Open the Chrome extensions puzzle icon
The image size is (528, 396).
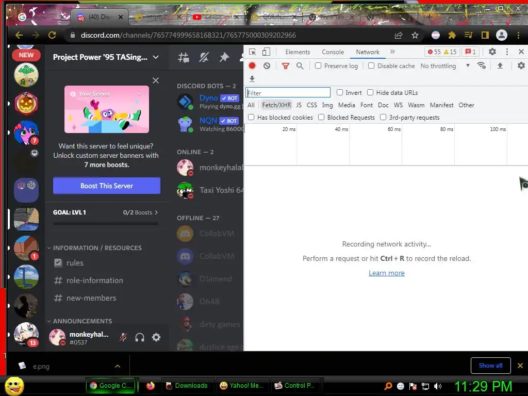[452, 35]
